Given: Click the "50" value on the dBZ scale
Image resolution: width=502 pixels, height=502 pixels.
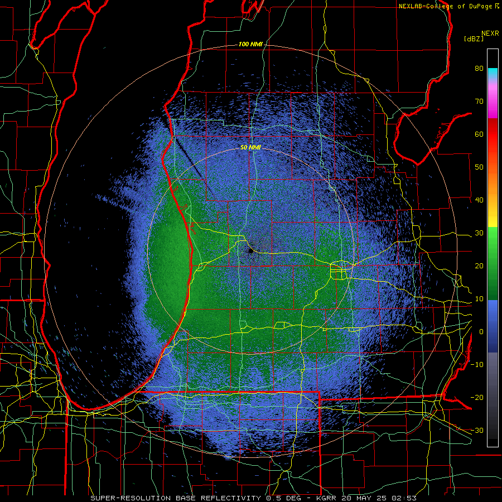Looking at the screenshot, I should point(479,167).
